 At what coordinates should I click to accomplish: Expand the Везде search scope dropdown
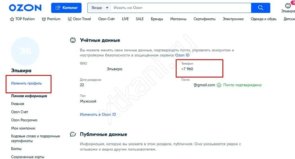coord(100,8)
